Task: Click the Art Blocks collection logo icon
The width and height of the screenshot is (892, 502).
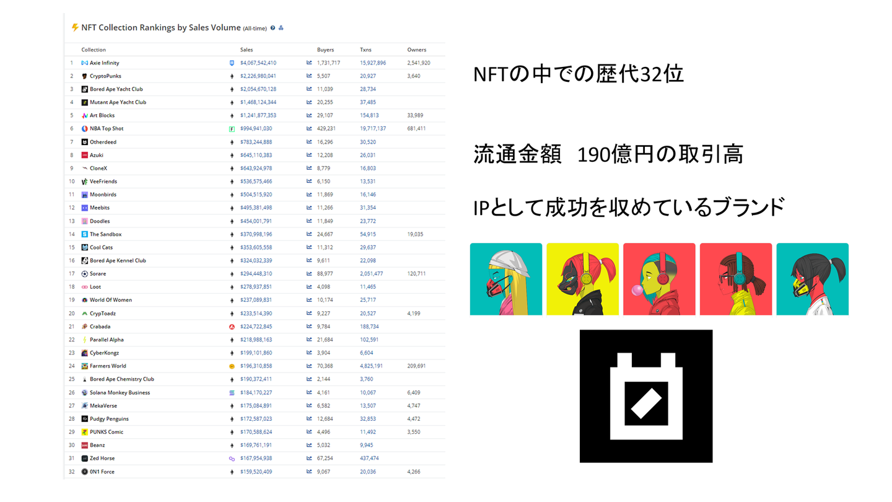Action: [84, 115]
